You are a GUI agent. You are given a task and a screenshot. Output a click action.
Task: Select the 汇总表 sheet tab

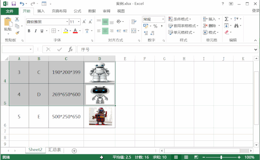coord(55,150)
